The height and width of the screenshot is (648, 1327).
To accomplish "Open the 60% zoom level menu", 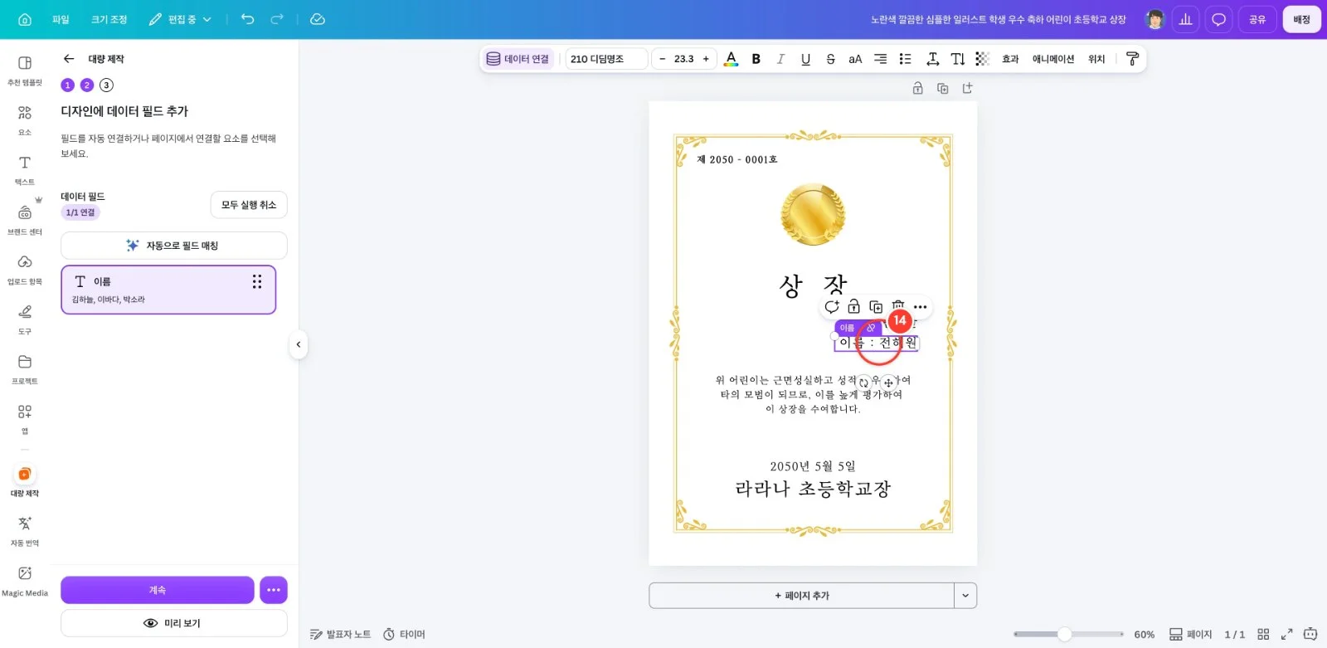I will tap(1145, 635).
